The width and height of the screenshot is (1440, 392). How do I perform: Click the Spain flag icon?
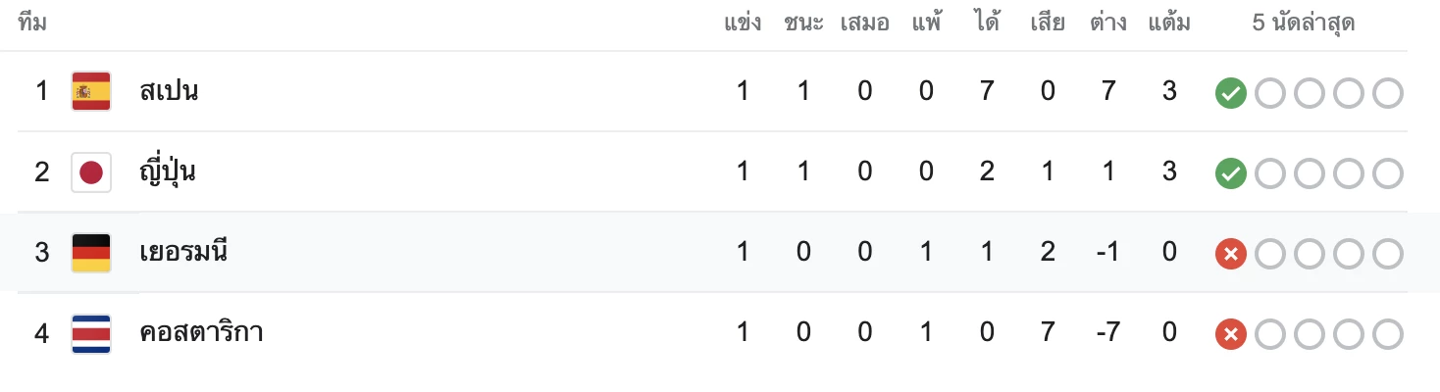(91, 92)
